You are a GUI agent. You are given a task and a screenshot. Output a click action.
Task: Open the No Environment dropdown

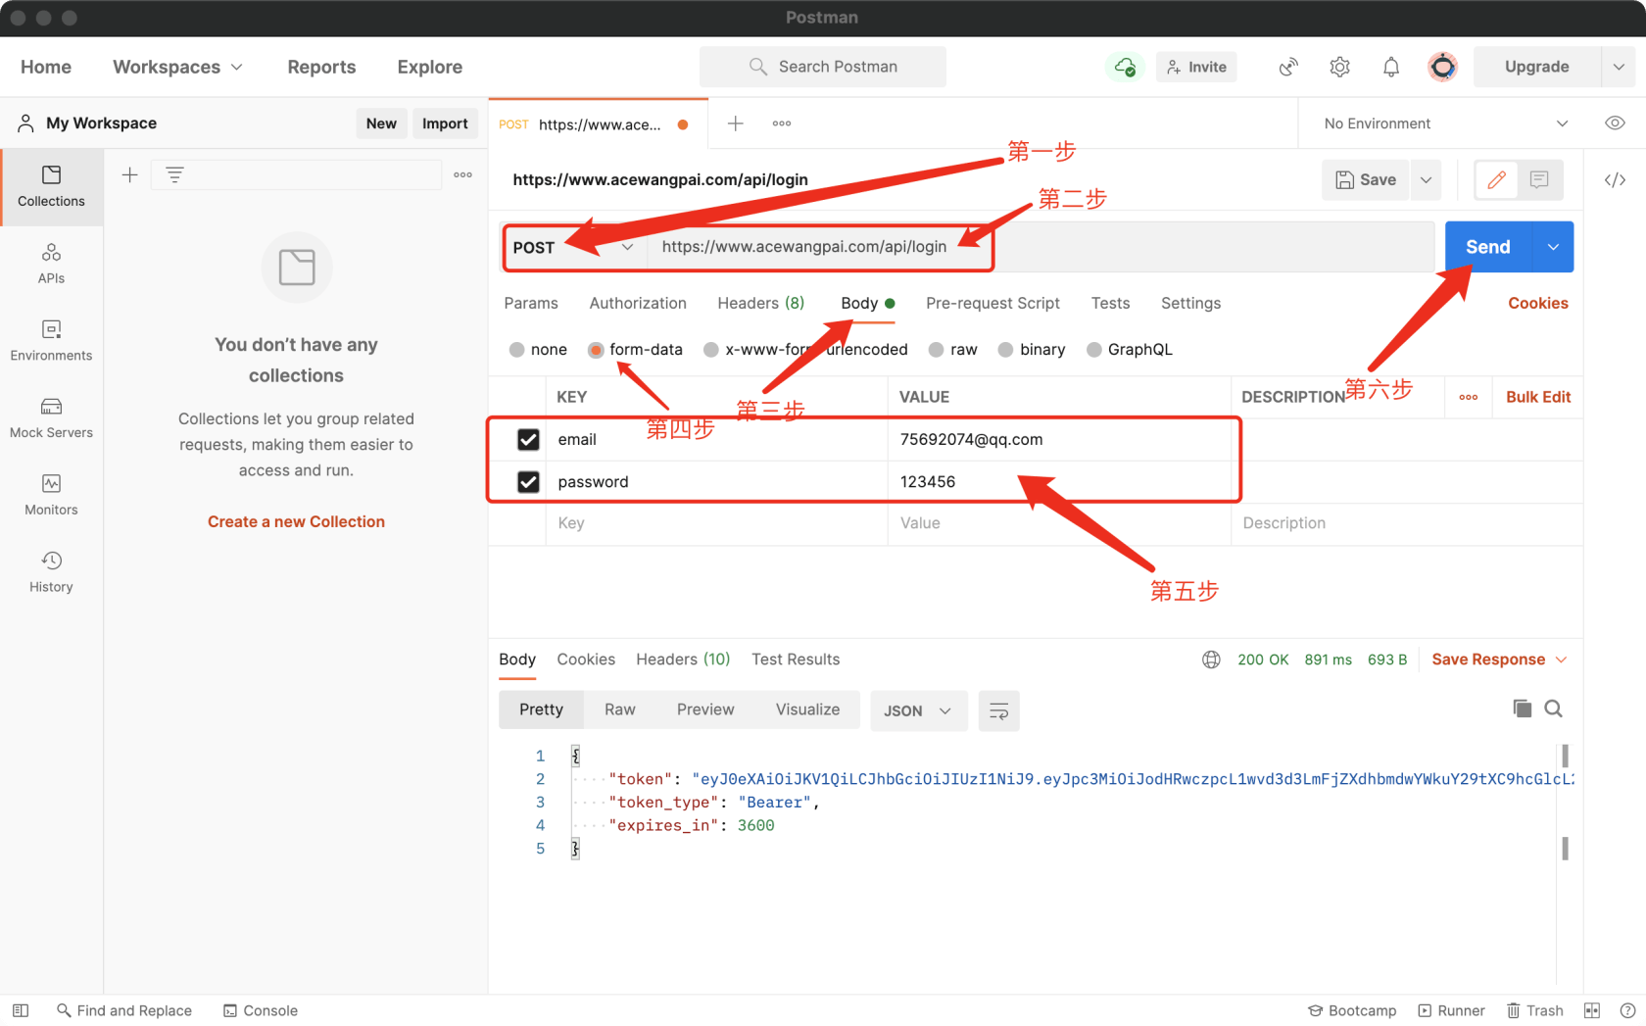coord(1445,123)
